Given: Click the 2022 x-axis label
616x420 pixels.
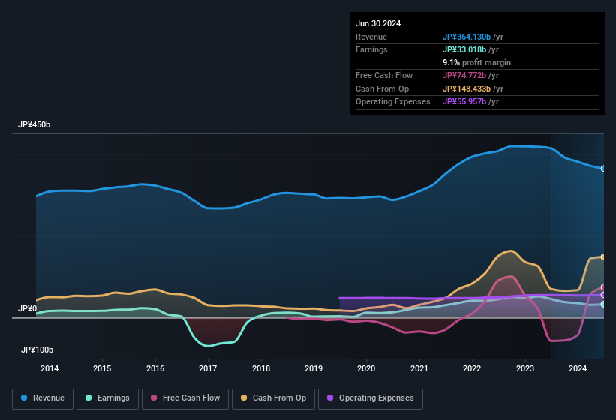Looking at the screenshot, I should (472, 368).
